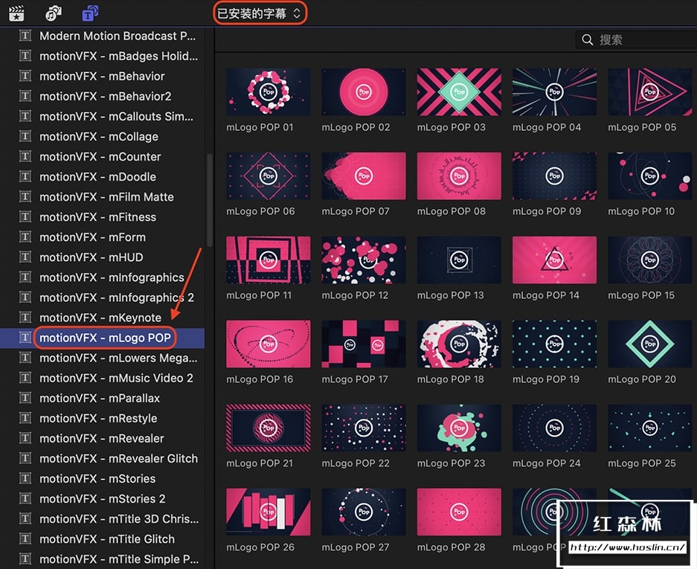Select the mLogo POP 19 thumbnail

coord(554,344)
